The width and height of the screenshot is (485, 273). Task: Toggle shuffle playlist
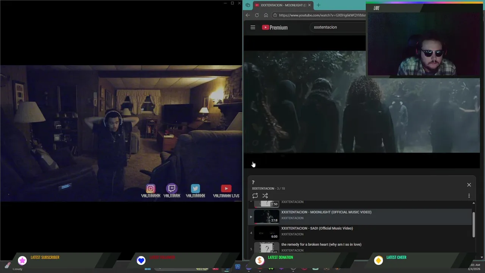pos(265,196)
